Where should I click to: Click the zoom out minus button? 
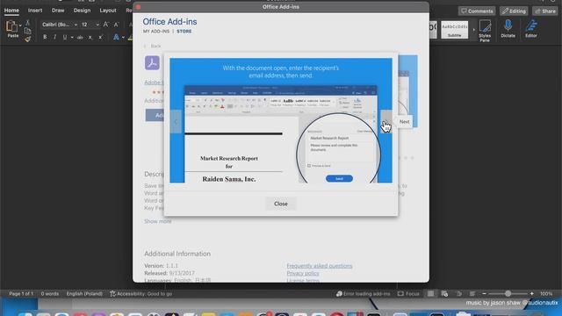pos(484,294)
